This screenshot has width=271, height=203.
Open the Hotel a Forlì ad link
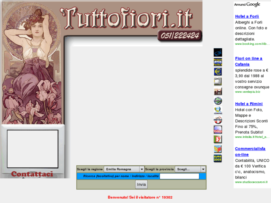(247, 16)
